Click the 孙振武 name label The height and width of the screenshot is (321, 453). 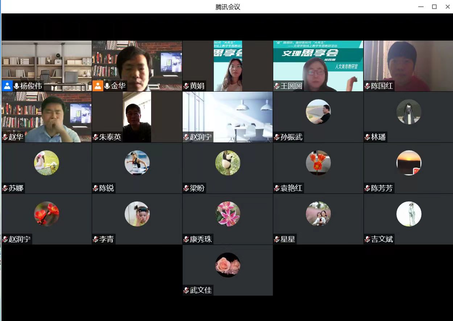coord(291,137)
